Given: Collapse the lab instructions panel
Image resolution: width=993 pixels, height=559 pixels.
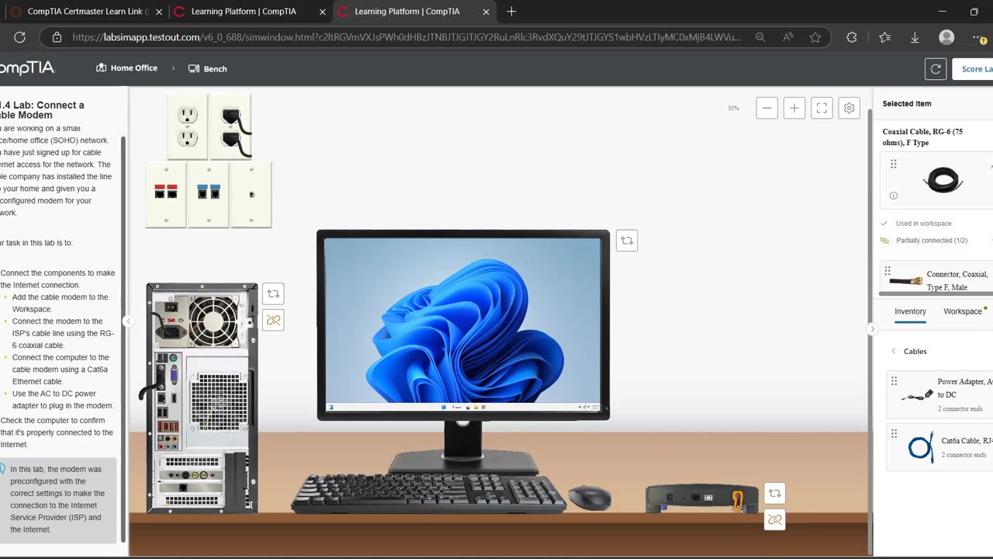Looking at the screenshot, I should (x=129, y=321).
